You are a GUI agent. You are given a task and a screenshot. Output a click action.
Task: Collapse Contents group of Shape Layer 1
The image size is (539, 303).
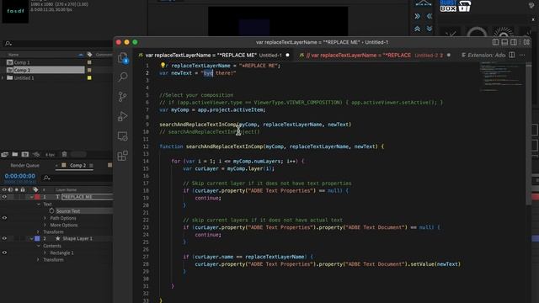click(39, 246)
